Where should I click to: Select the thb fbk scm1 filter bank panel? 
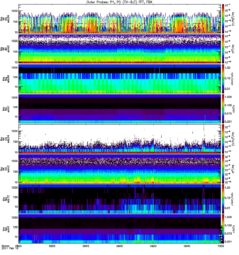(119, 109)
